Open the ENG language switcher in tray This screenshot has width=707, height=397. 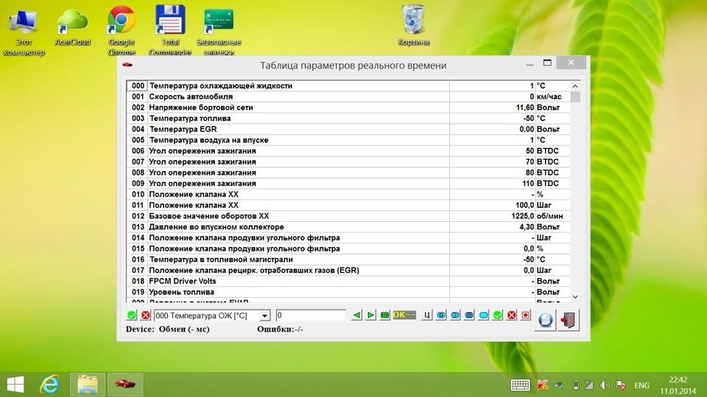641,385
